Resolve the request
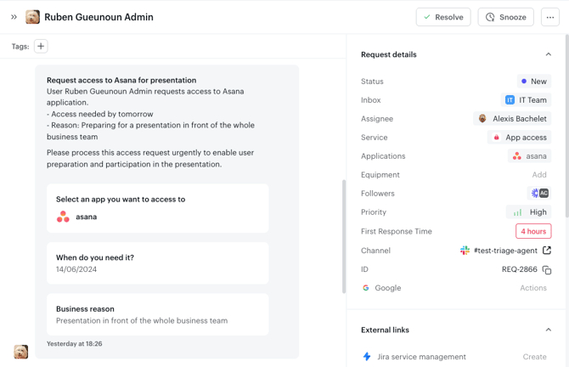 (443, 17)
